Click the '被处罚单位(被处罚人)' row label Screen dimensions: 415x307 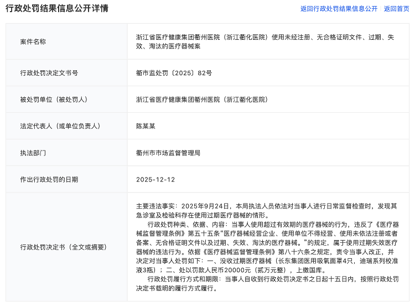pos(54,100)
